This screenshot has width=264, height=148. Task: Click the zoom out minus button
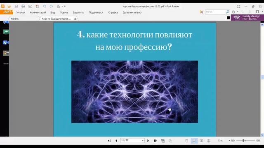pos(233,141)
